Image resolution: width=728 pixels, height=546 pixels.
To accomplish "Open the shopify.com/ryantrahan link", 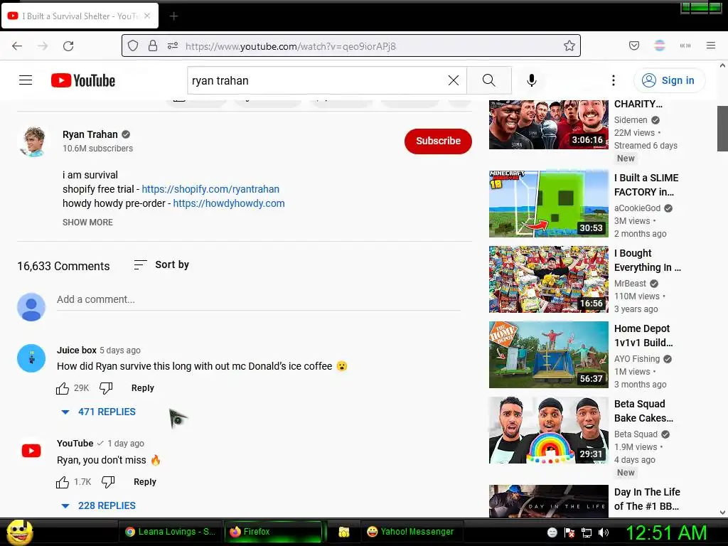I will (210, 189).
